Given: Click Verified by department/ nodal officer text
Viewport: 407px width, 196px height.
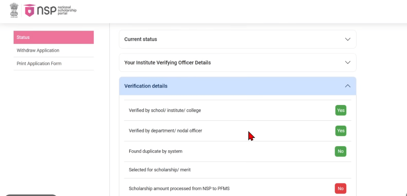Looking at the screenshot, I should pos(165,131).
